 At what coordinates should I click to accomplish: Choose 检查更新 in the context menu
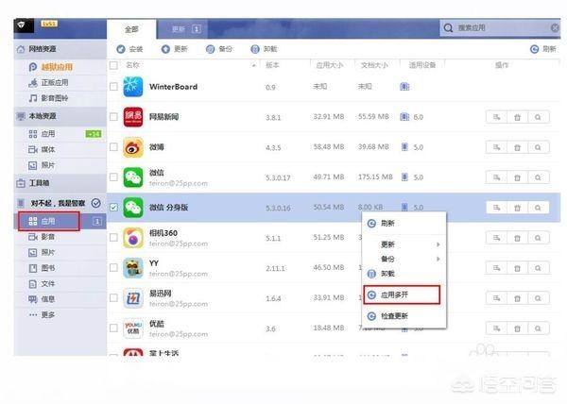click(404, 316)
